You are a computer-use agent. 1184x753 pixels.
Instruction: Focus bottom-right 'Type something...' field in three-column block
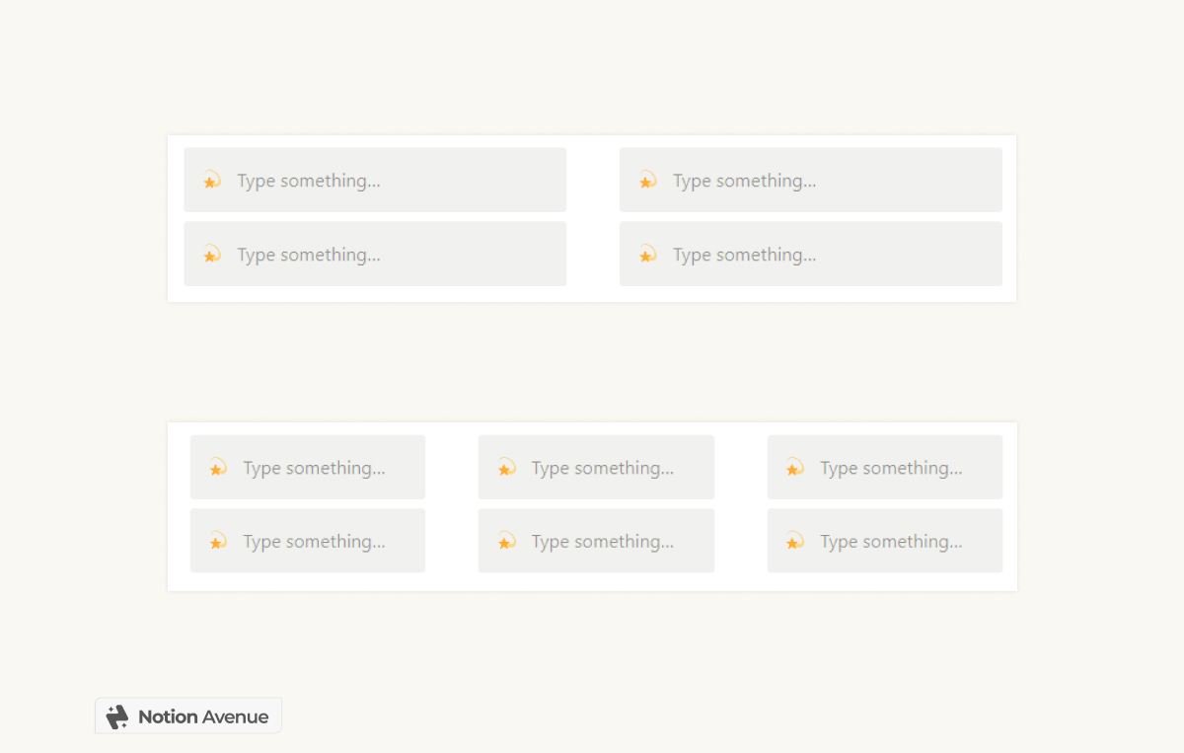pyautogui.click(x=891, y=542)
